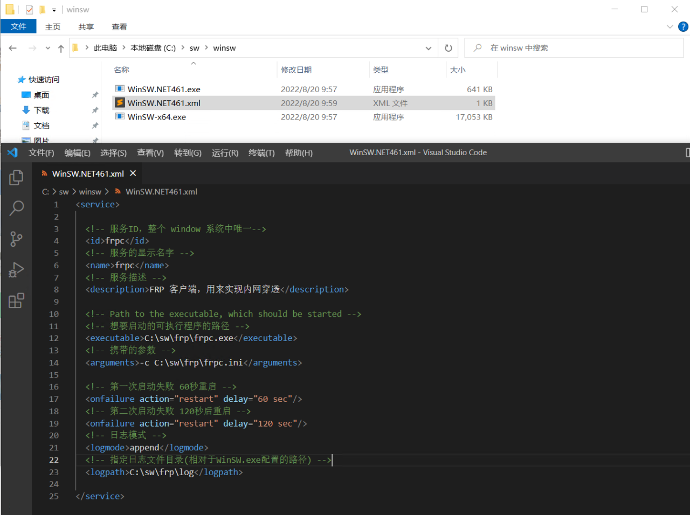
Task: Click the Explorer help question mark icon
Action: point(682,26)
